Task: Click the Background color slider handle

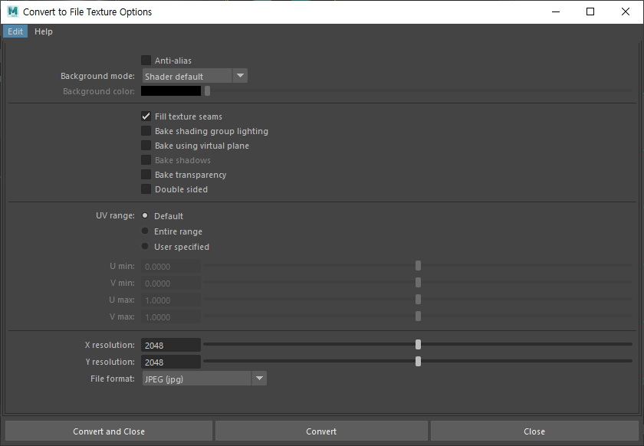Action: [208, 90]
